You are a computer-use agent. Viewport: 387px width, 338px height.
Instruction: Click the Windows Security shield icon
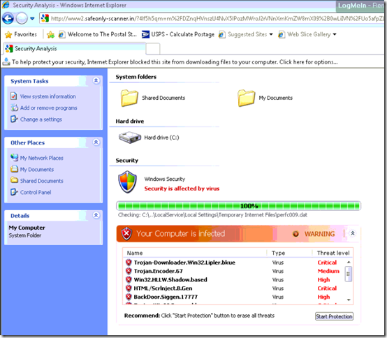click(x=127, y=182)
